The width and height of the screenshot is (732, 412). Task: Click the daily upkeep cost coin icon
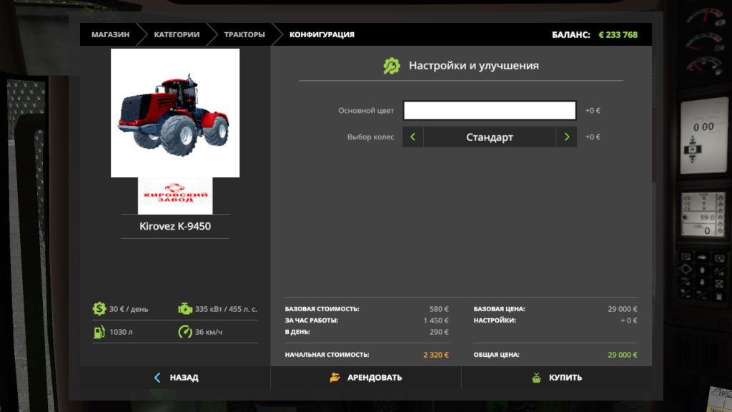[x=99, y=309]
